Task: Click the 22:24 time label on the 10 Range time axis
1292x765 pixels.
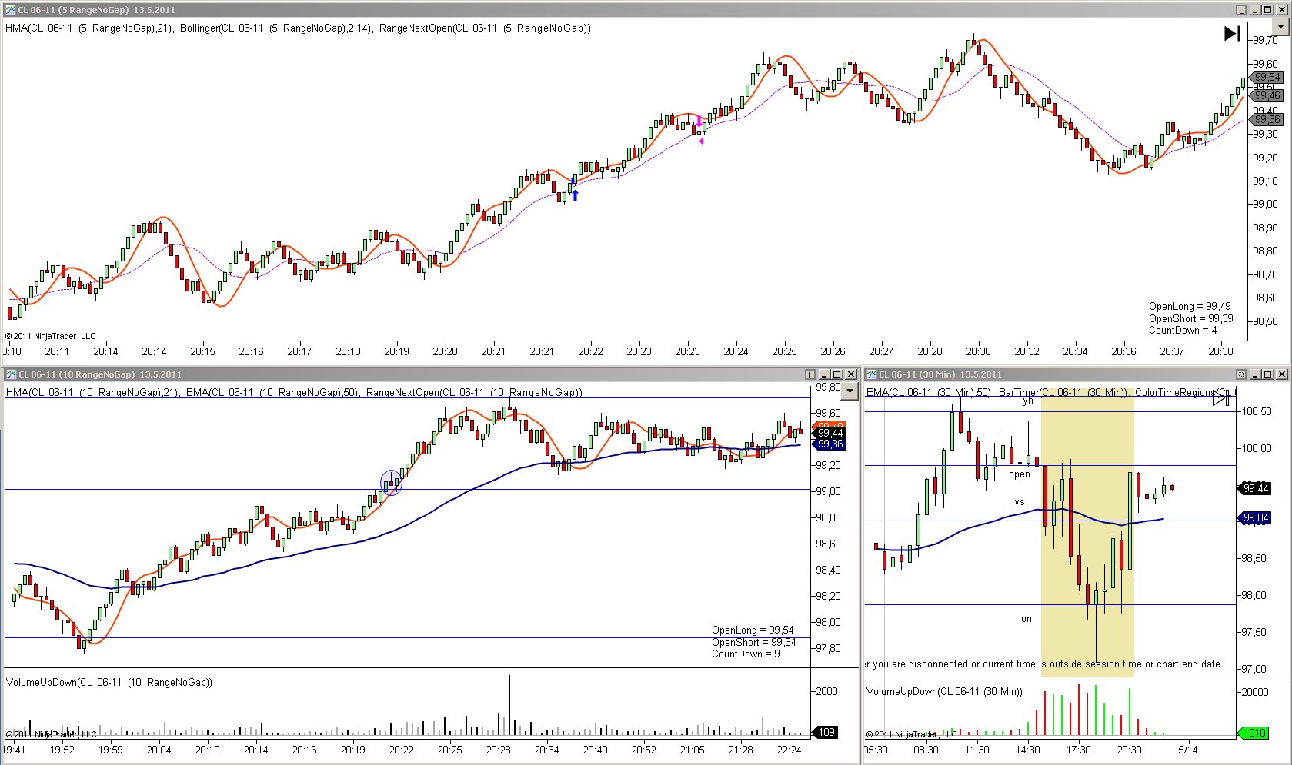Action: coord(789,750)
